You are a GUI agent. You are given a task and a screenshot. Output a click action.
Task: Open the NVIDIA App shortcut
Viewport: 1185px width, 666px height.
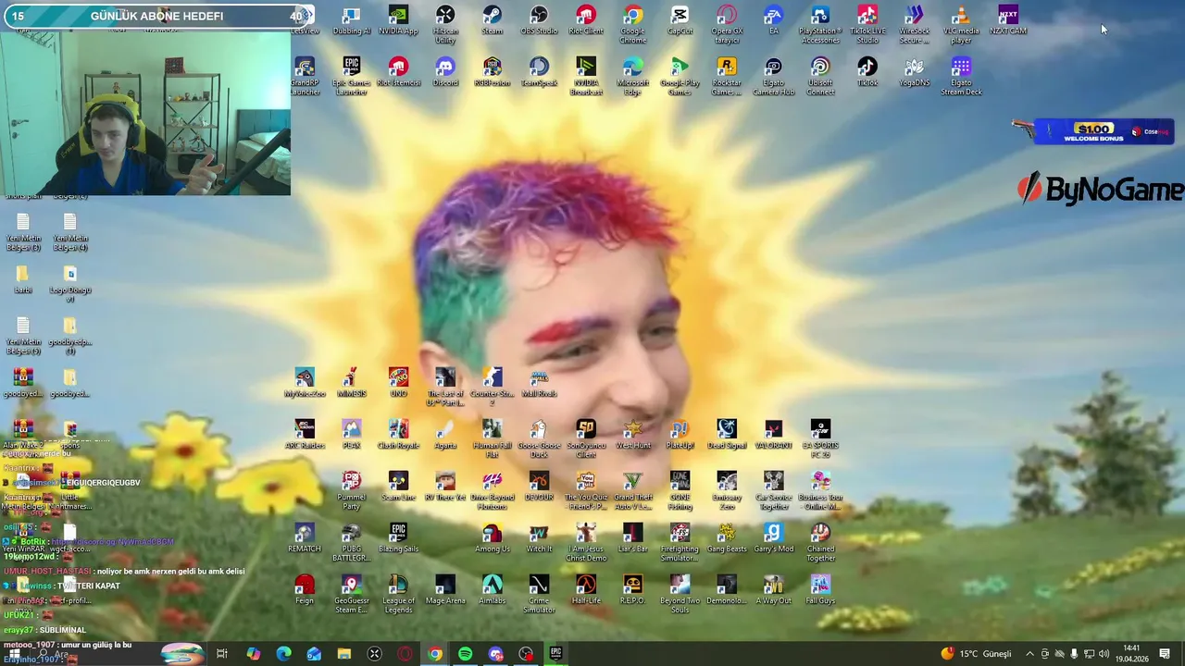coord(398,20)
